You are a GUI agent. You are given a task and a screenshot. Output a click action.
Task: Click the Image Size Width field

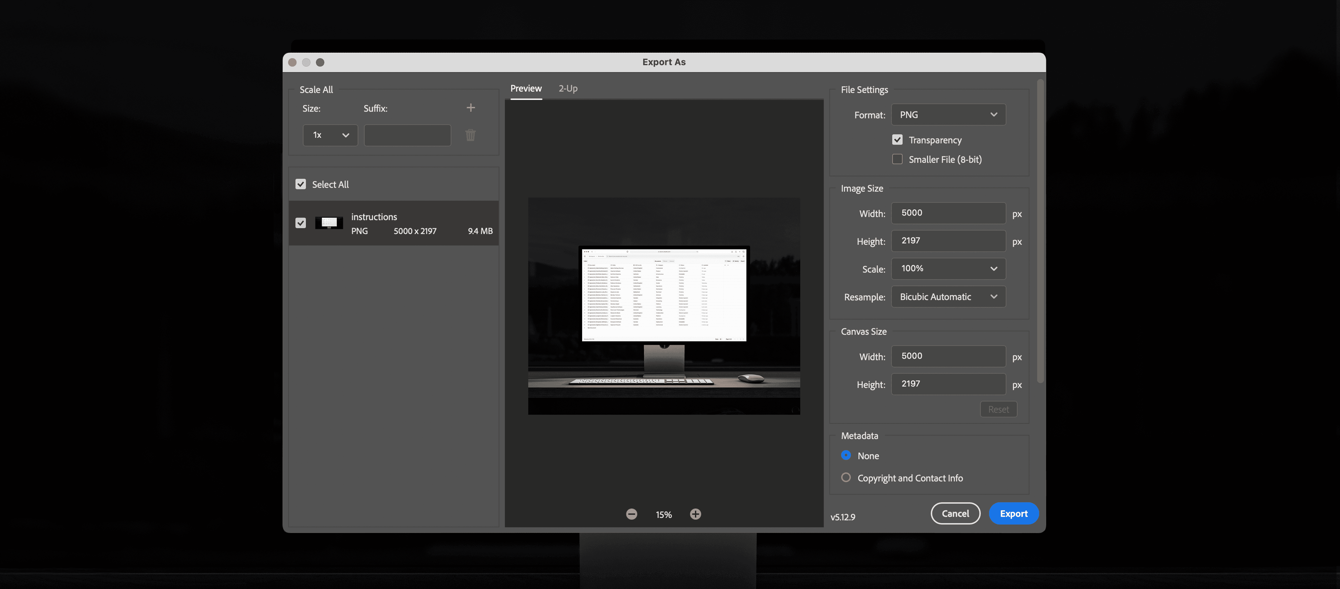[948, 213]
